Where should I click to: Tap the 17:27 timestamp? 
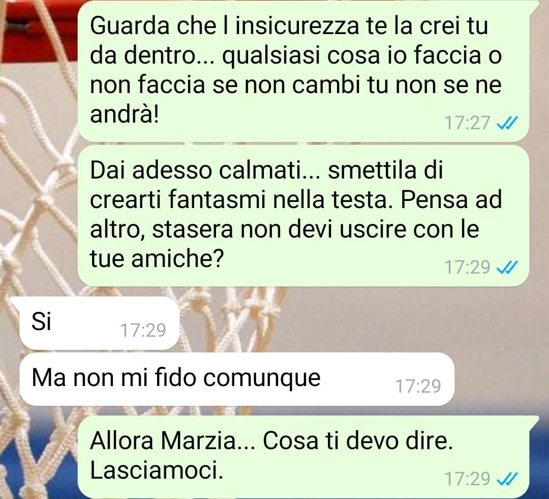(467, 123)
